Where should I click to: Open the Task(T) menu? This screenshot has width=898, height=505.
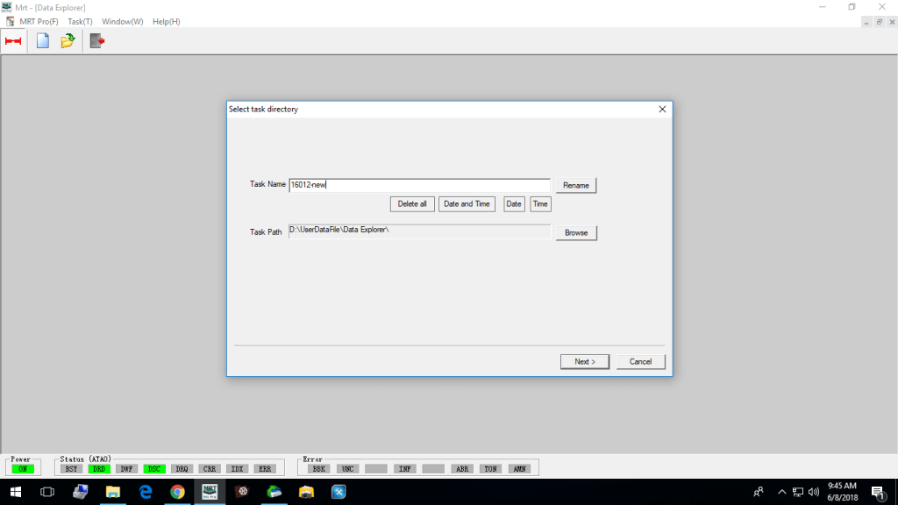(x=80, y=21)
